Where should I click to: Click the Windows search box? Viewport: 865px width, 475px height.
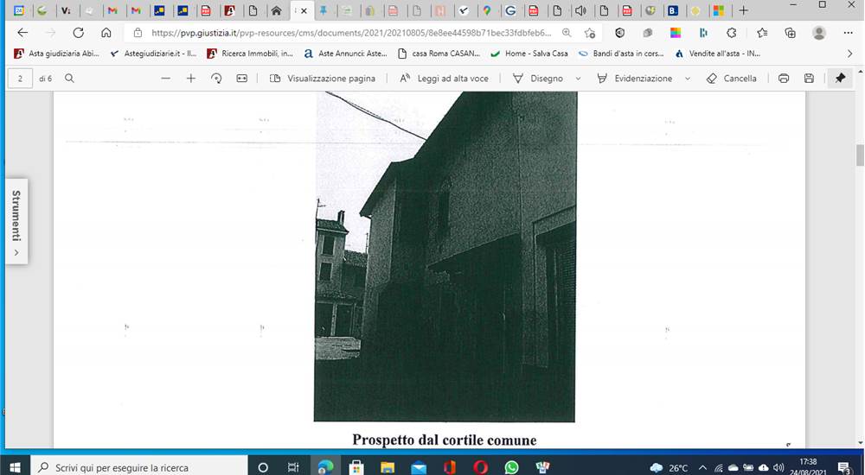tap(139, 467)
